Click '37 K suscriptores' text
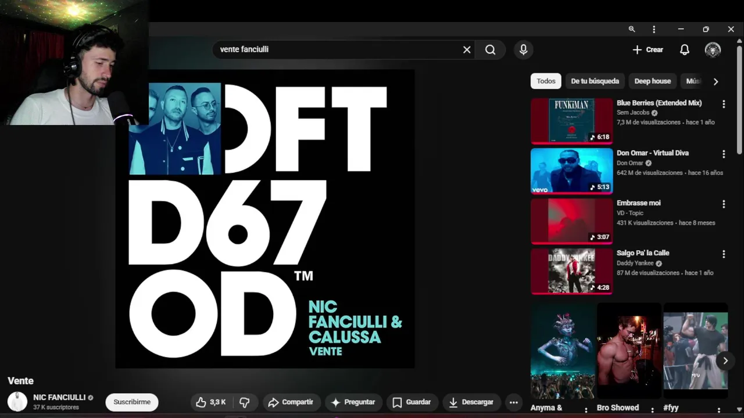 point(56,407)
